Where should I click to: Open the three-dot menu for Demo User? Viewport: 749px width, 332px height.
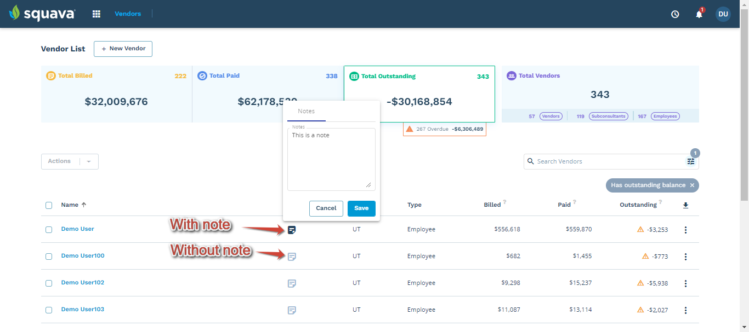pos(685,230)
